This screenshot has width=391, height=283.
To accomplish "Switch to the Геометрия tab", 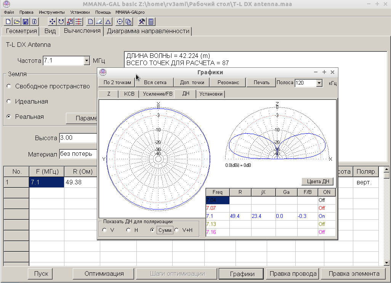I will click(x=21, y=31).
